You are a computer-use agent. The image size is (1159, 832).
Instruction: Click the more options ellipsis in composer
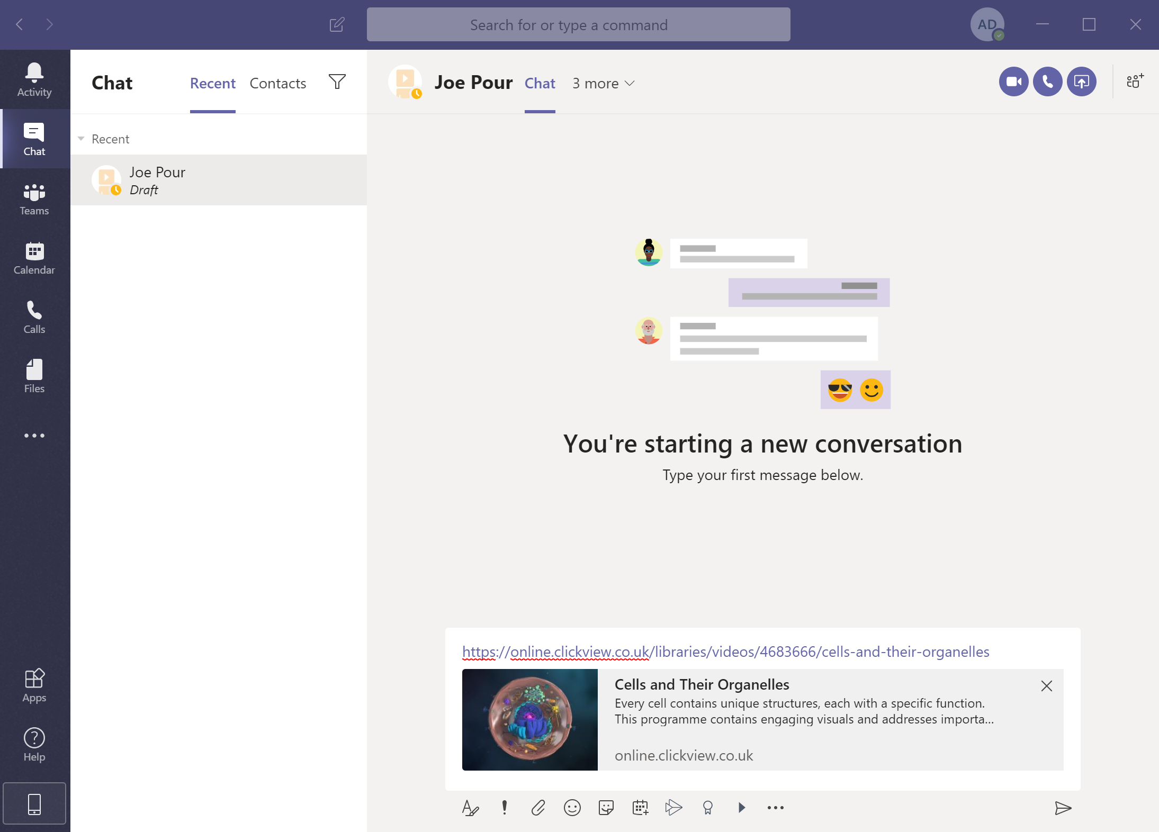click(x=775, y=807)
